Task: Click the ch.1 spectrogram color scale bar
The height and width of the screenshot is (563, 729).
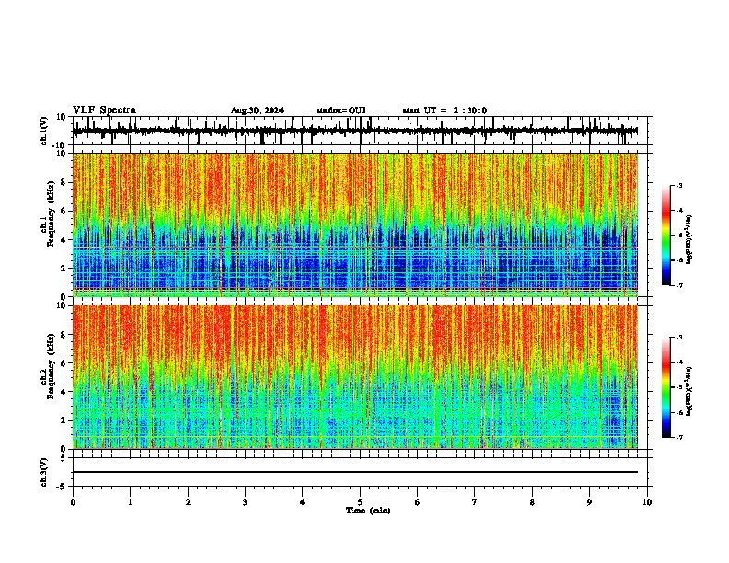Action: click(666, 236)
